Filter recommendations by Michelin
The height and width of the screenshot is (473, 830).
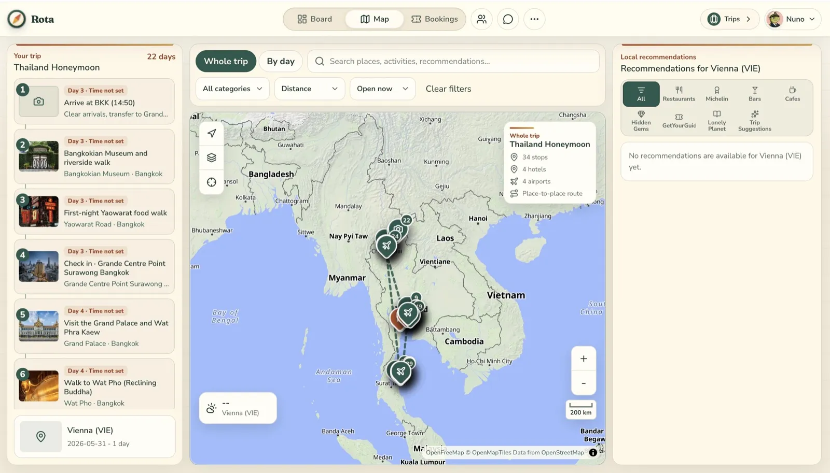point(717,94)
